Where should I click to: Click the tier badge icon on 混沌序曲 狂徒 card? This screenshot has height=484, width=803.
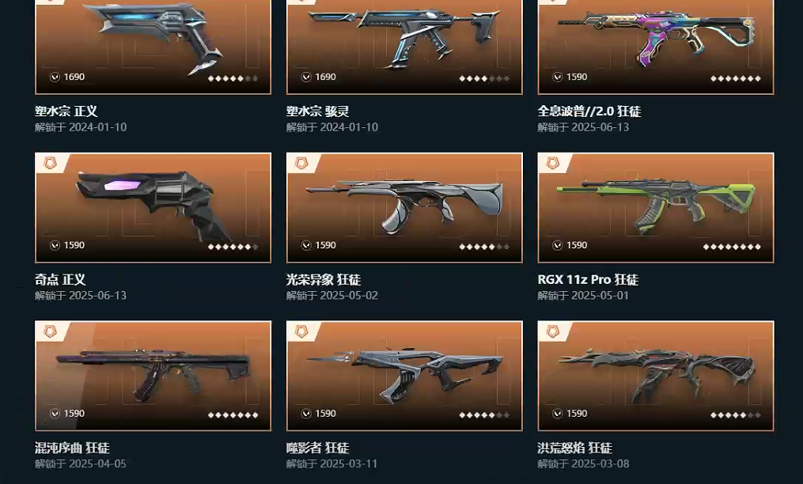[50, 331]
